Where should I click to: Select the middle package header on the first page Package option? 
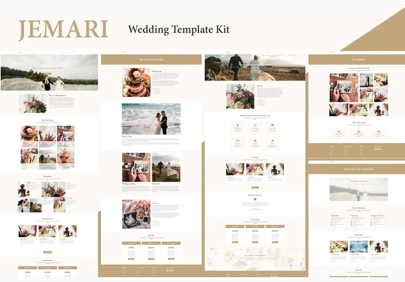click(47, 268)
